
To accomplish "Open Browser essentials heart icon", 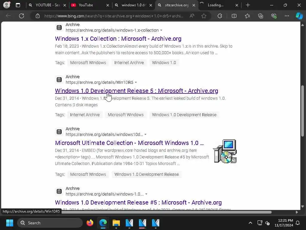I will click(274, 16).
